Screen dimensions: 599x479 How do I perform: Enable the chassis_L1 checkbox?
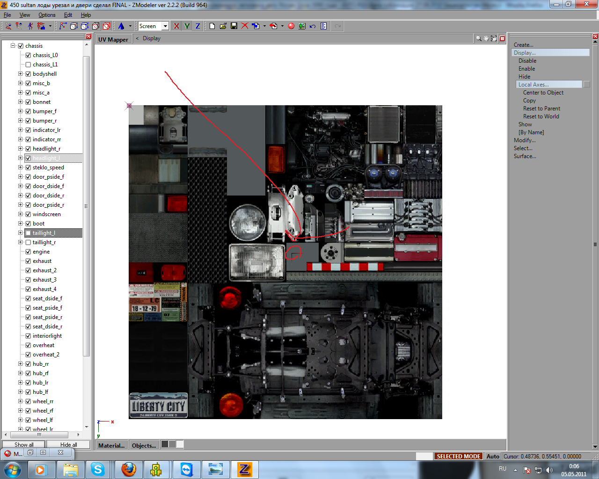(x=28, y=65)
